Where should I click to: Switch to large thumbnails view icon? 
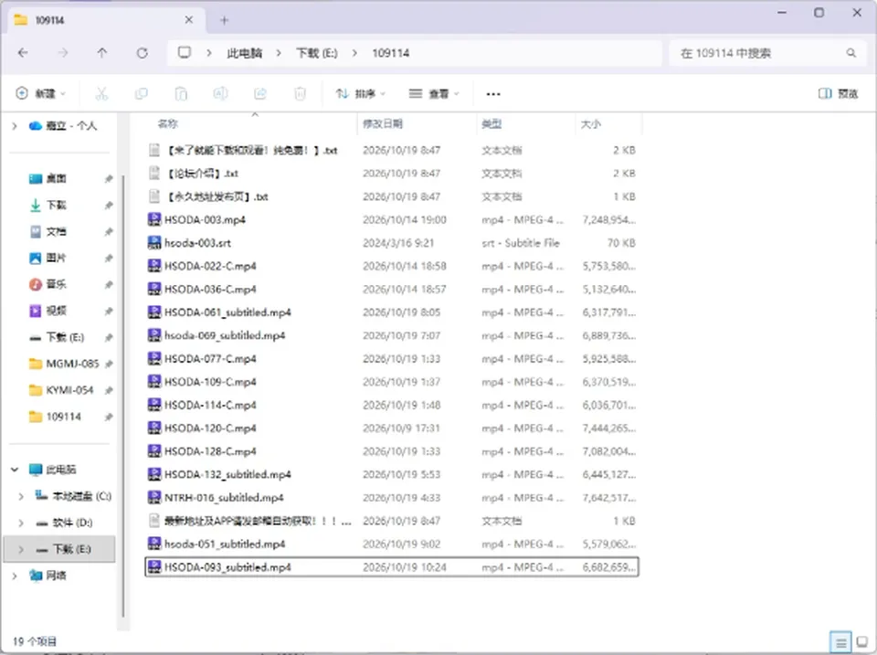(861, 641)
